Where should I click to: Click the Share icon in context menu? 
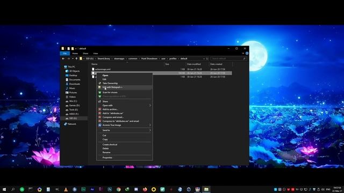click(100, 101)
